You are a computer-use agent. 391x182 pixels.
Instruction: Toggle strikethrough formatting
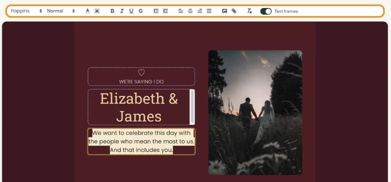[x=141, y=11]
